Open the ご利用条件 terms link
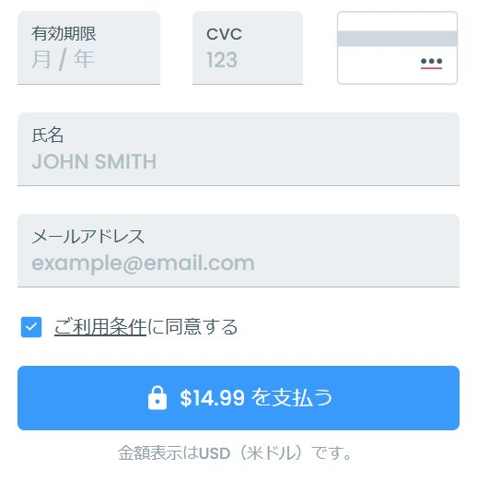Viewport: 478px width, 481px height. [x=100, y=327]
